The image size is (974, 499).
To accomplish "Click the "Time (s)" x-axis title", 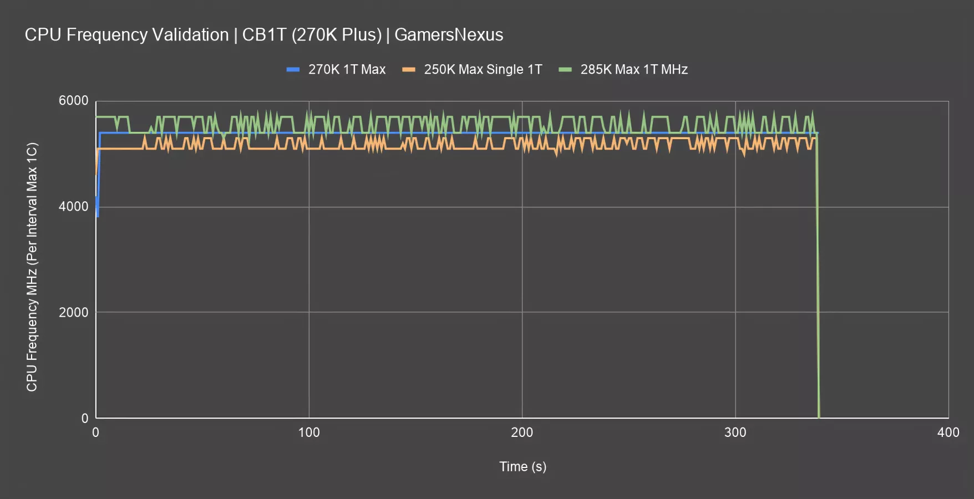I will [x=522, y=466].
